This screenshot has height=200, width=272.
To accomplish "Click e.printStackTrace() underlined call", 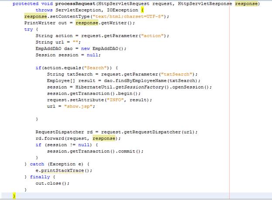I will click(x=64, y=170).
